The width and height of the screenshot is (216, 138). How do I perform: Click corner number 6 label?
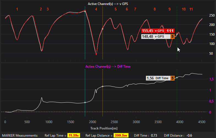click(127, 9)
